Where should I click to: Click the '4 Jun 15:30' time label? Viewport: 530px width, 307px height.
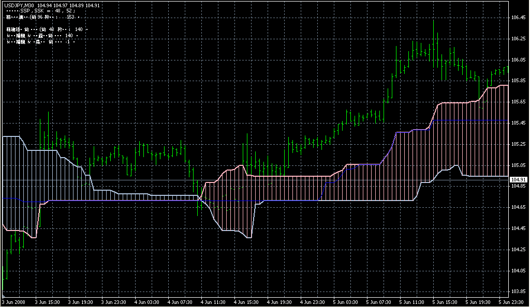[246, 302]
